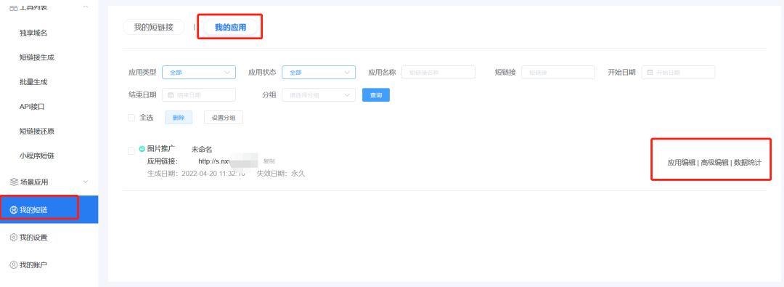Click the 开始日期 date field

pos(679,72)
